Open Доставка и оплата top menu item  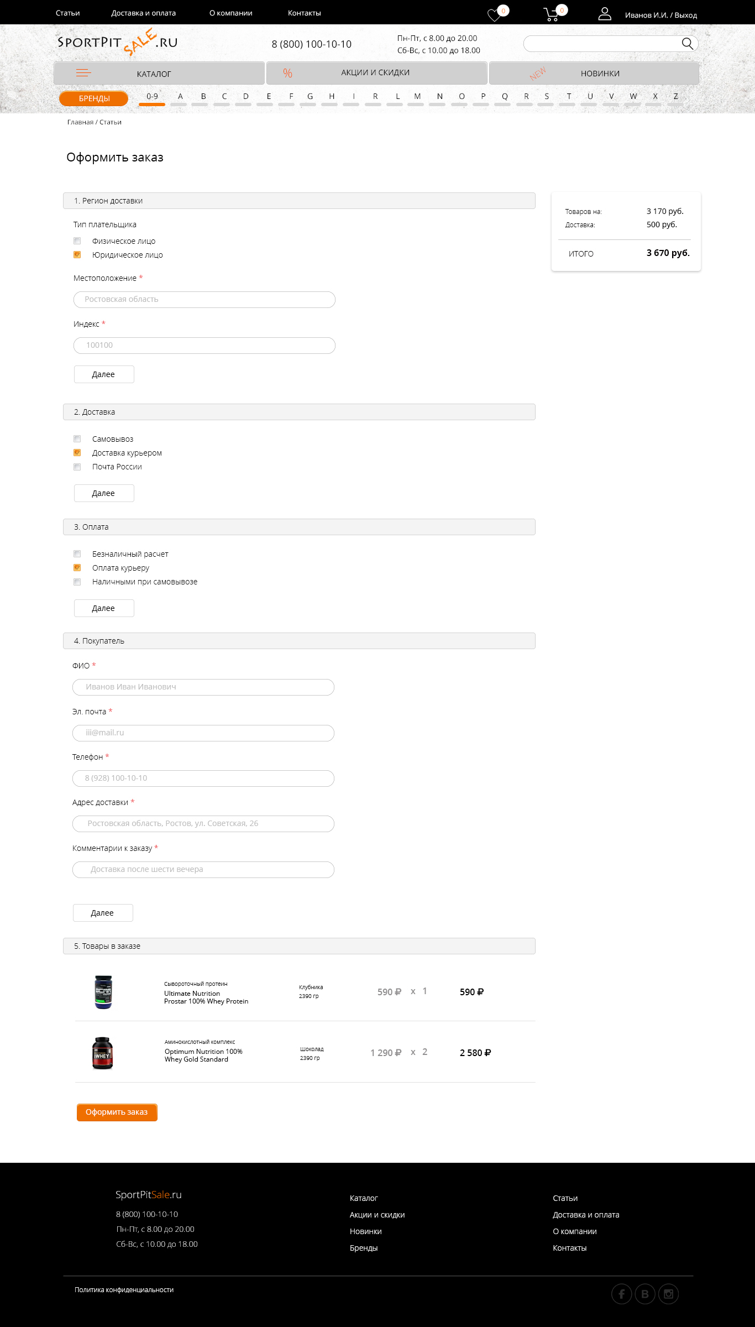tap(144, 13)
